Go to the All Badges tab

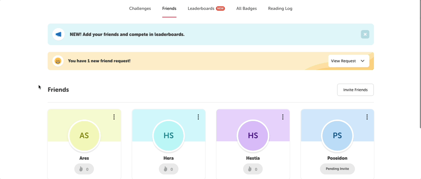point(246,8)
